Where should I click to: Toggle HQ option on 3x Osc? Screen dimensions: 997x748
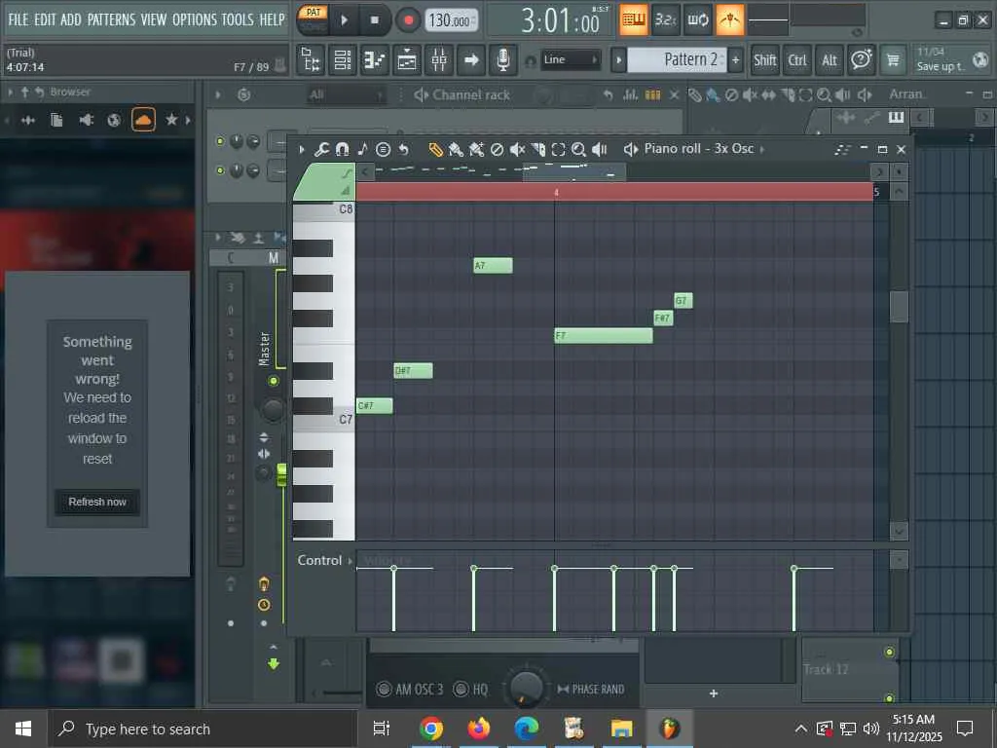[470, 689]
